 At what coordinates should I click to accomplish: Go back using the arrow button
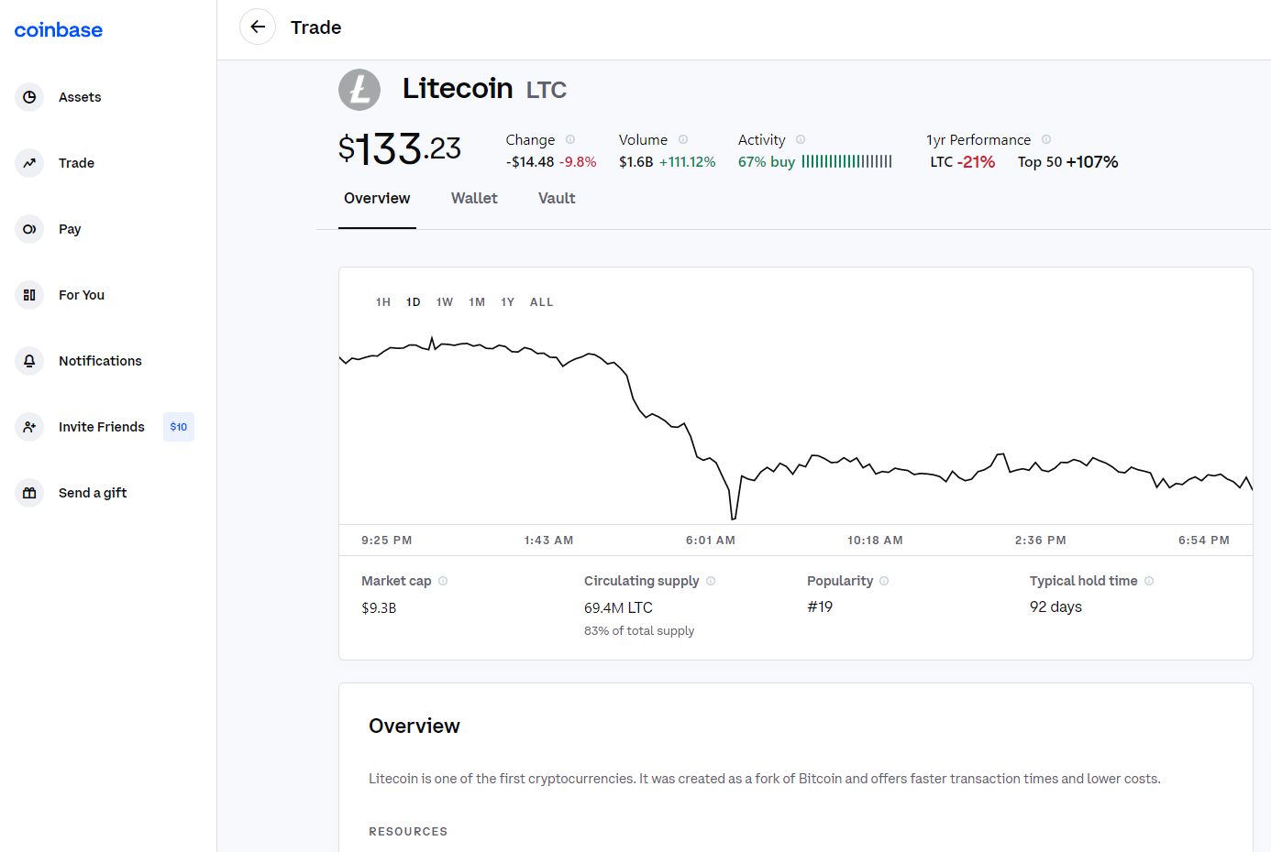pyautogui.click(x=258, y=27)
